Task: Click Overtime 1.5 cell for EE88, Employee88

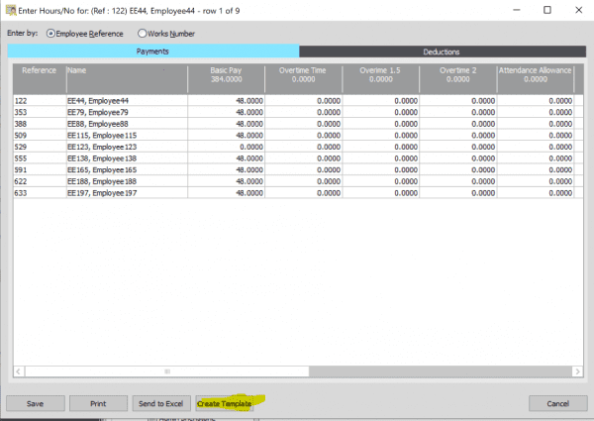Action: [381, 124]
